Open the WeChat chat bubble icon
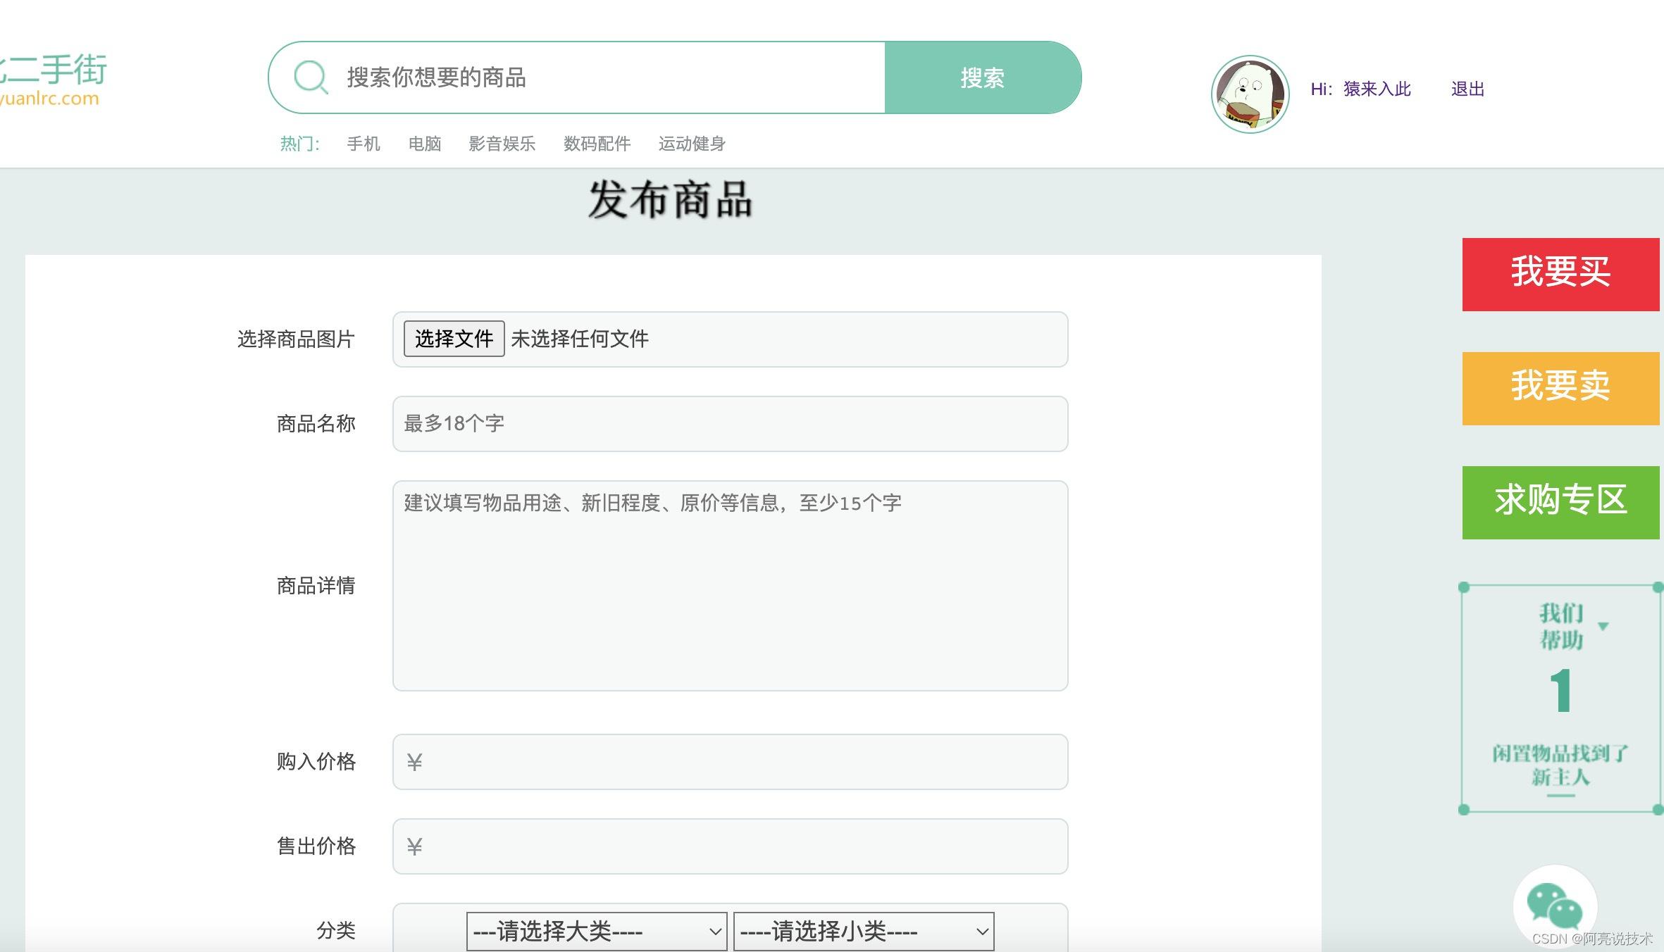 (x=1554, y=906)
